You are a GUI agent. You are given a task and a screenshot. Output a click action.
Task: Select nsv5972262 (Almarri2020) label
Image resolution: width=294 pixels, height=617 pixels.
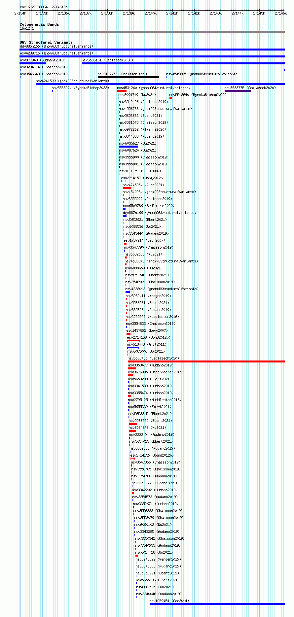pyautogui.click(x=143, y=129)
